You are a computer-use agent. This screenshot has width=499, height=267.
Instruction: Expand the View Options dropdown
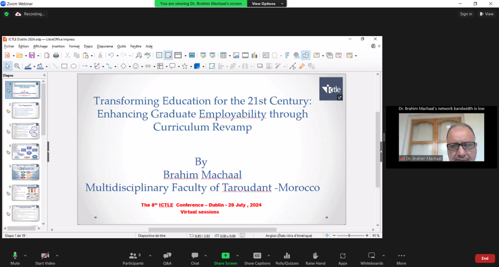[266, 3]
